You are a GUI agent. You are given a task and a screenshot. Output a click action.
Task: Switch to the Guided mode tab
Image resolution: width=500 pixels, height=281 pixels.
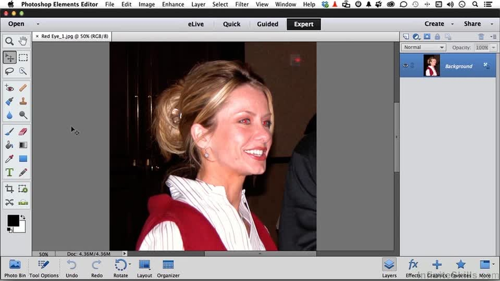(267, 24)
